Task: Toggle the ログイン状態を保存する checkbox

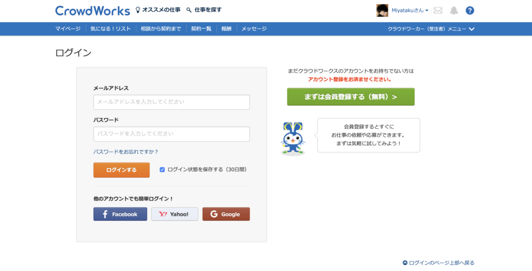Action: pyautogui.click(x=162, y=170)
